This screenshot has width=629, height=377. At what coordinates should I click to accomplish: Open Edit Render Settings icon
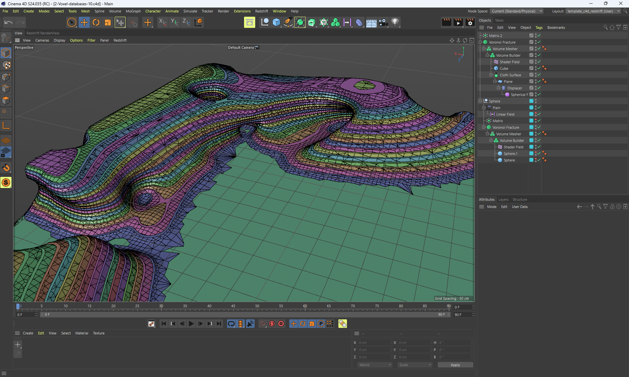click(x=470, y=22)
